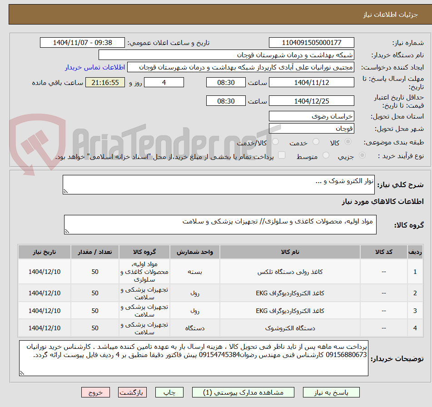
Task: Select row 4 دستگاه الکتروشوک
Action: click(220, 328)
